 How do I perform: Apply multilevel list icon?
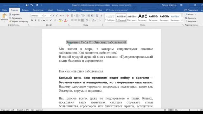(x=82, y=16)
